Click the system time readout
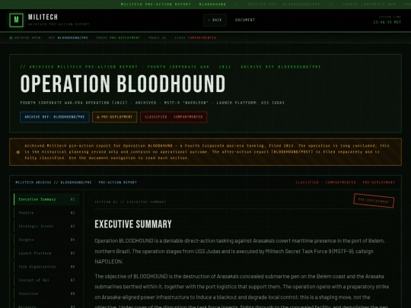 pyautogui.click(x=387, y=22)
